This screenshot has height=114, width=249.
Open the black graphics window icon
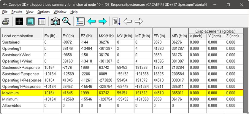point(19,21)
